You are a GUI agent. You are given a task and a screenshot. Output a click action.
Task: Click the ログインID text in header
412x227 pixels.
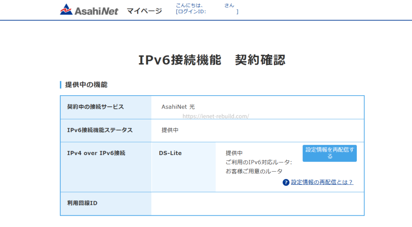(191, 12)
